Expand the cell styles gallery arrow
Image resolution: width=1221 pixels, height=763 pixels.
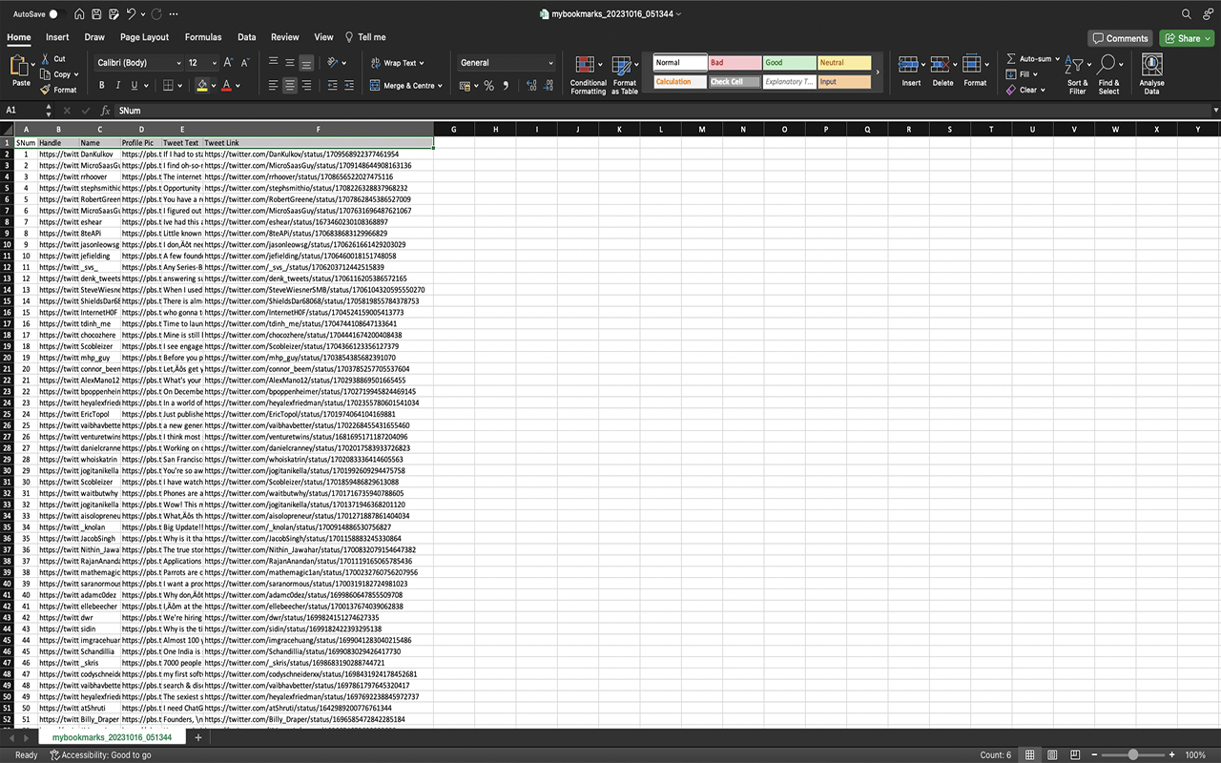click(878, 72)
